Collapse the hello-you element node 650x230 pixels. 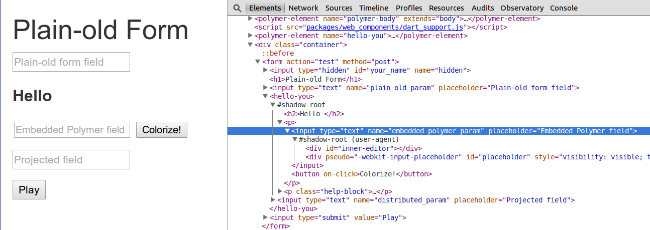coord(266,96)
